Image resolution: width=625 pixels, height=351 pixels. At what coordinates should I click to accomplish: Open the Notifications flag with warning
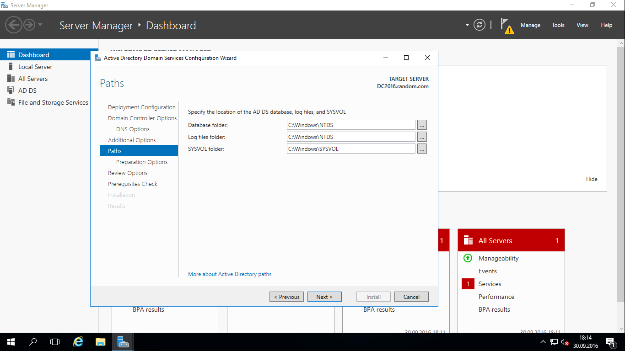click(x=507, y=26)
